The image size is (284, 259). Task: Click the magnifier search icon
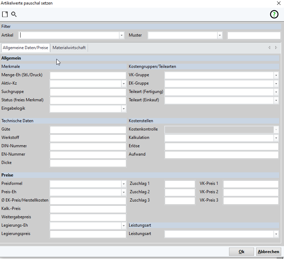pos(14,14)
